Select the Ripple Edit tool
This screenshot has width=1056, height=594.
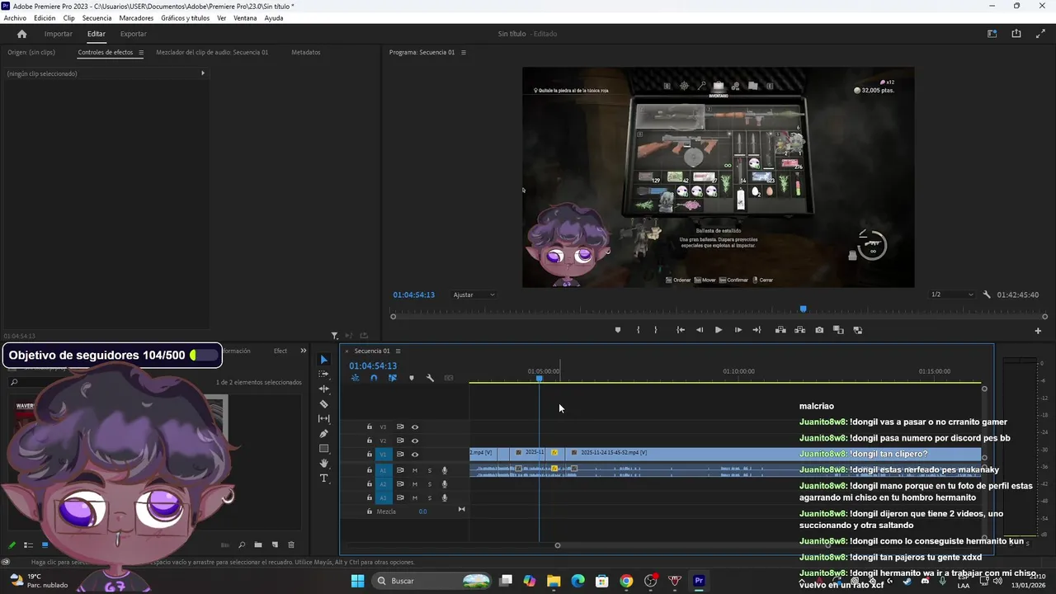click(323, 389)
